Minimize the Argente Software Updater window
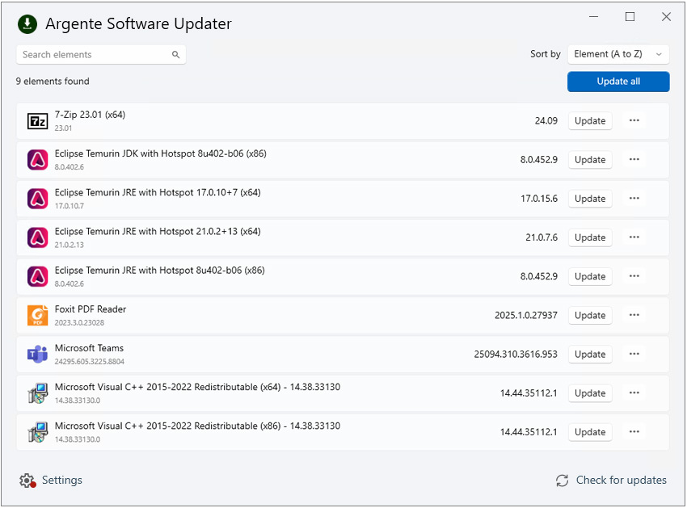Image resolution: width=687 pixels, height=508 pixels. tap(594, 17)
